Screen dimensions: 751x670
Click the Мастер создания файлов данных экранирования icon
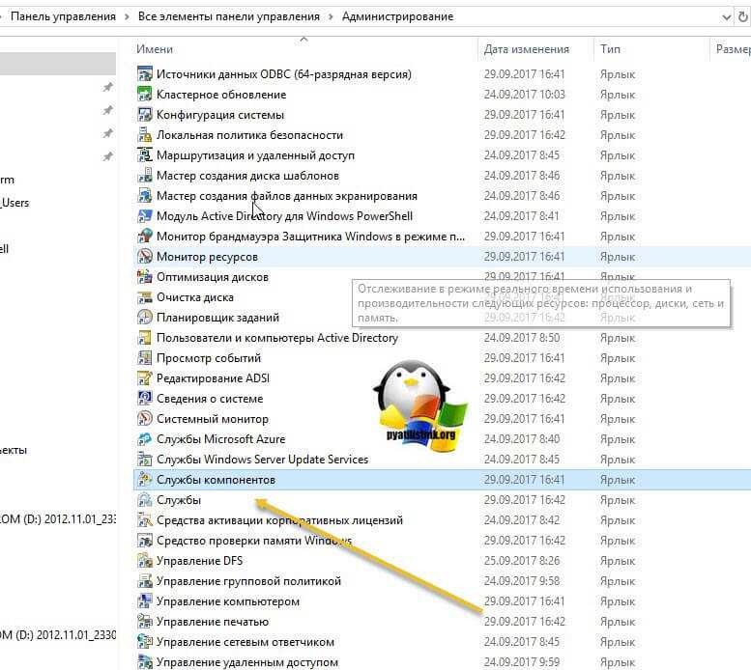tap(145, 196)
